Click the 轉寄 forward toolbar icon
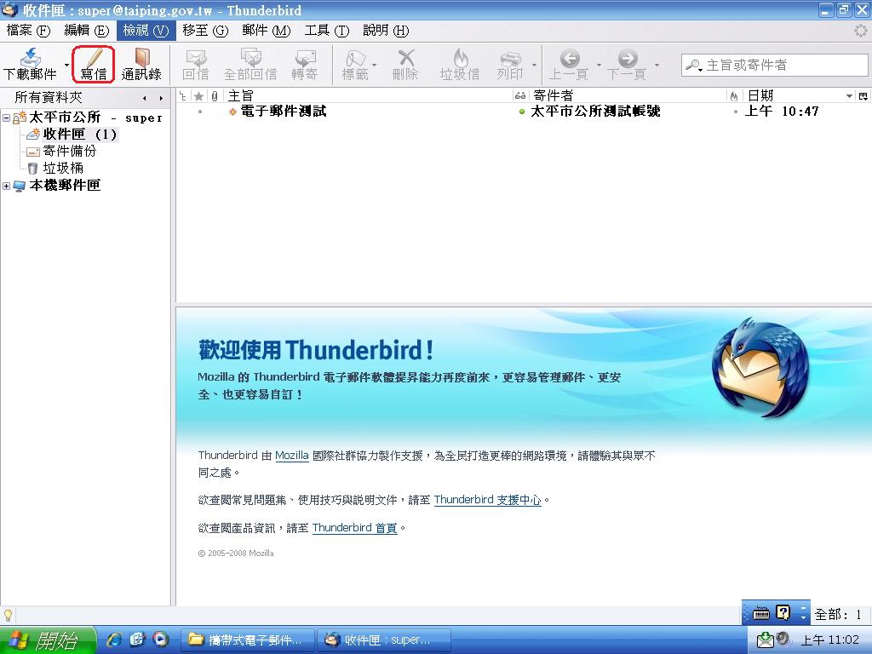 point(304,64)
